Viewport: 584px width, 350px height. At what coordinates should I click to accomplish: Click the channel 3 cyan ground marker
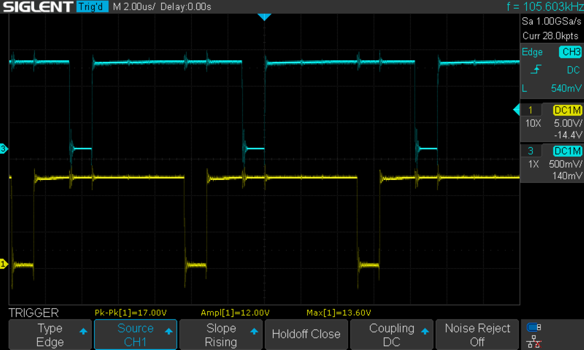coord(4,149)
